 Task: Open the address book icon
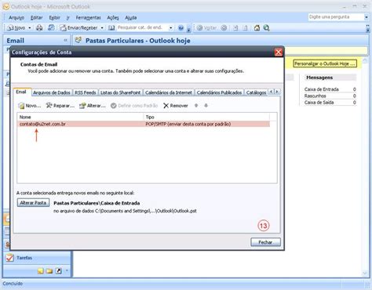click(x=111, y=27)
